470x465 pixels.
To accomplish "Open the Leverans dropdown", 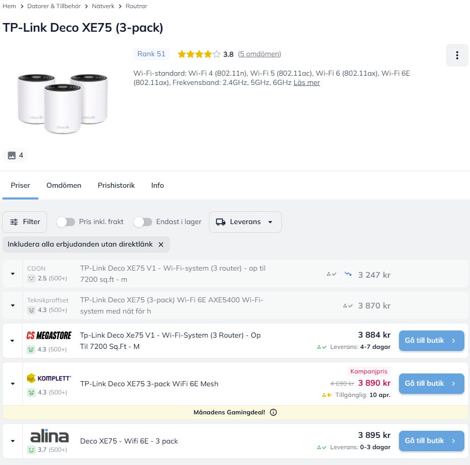I will 245,222.
